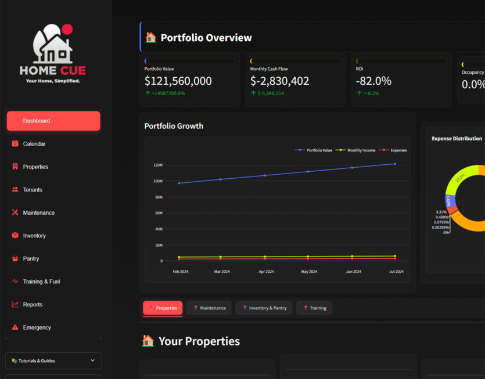Click the Inventory box icon
This screenshot has height=379, width=485.
15,236
